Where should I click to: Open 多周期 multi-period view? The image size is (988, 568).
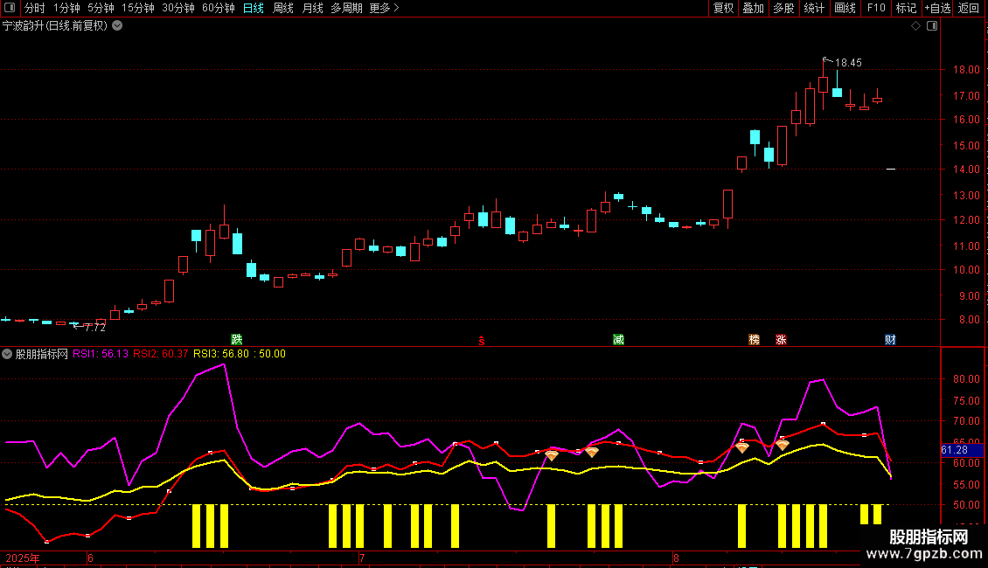tap(346, 8)
